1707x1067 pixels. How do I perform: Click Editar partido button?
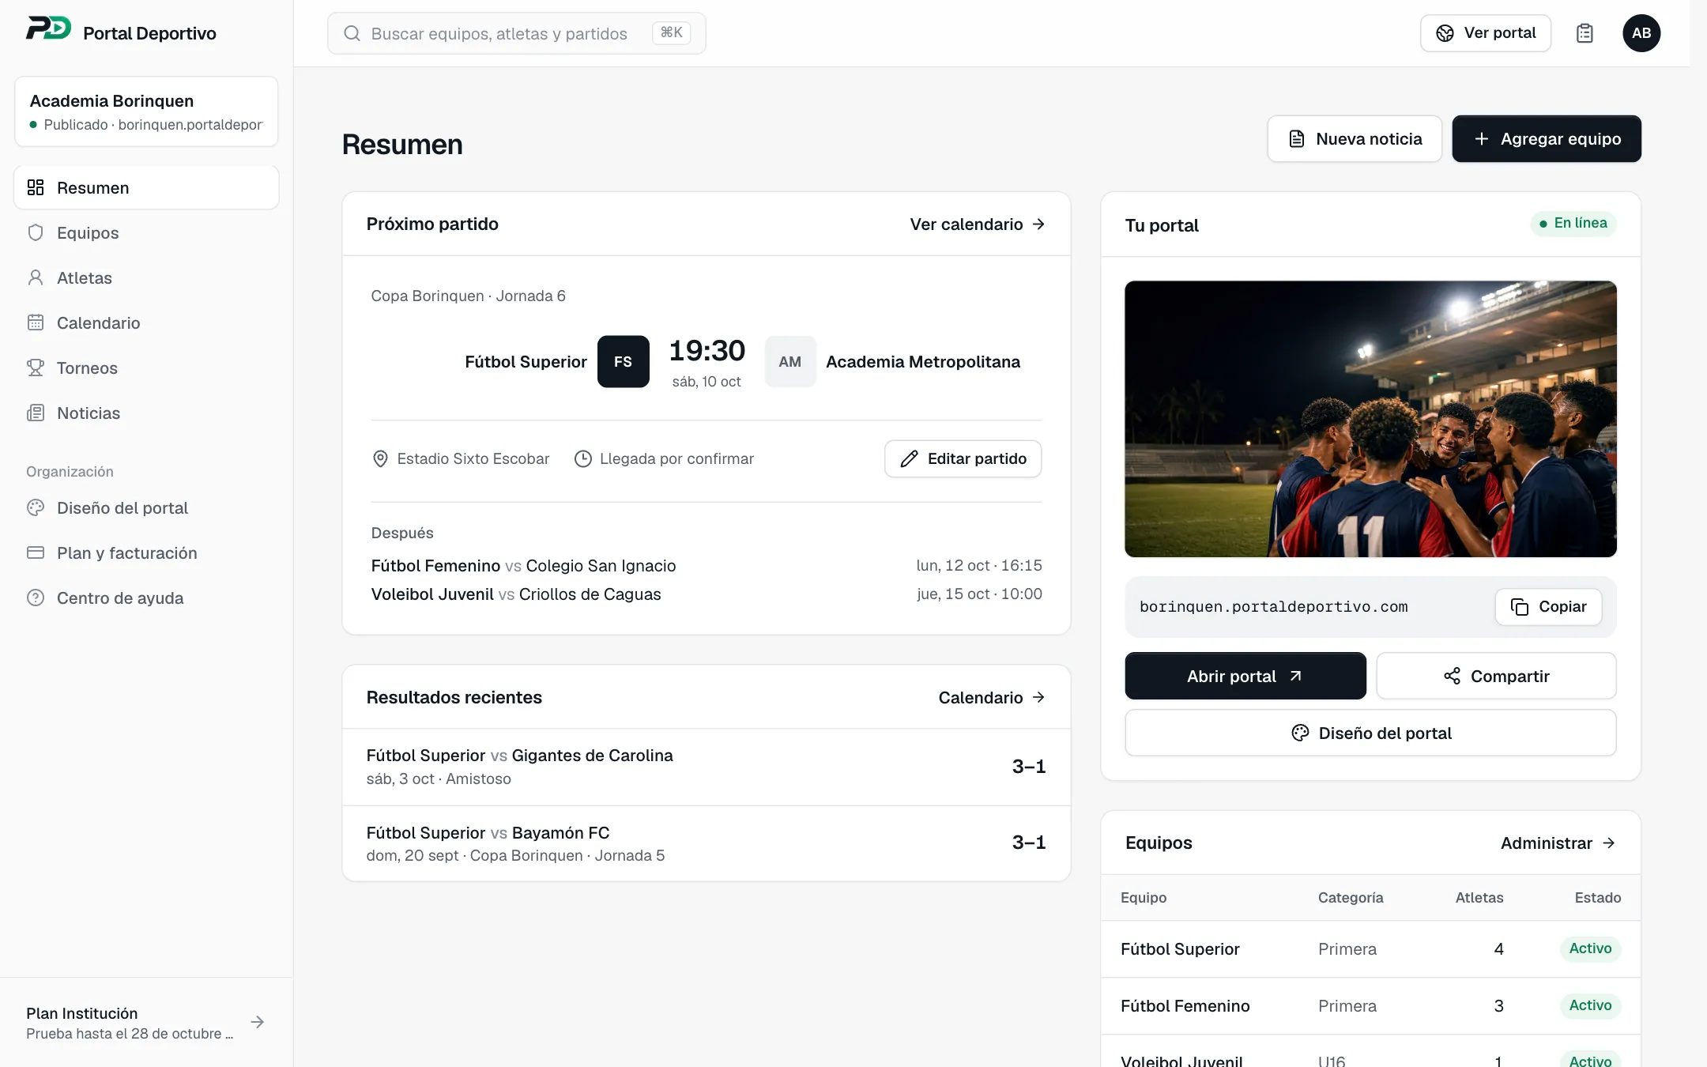(x=963, y=458)
